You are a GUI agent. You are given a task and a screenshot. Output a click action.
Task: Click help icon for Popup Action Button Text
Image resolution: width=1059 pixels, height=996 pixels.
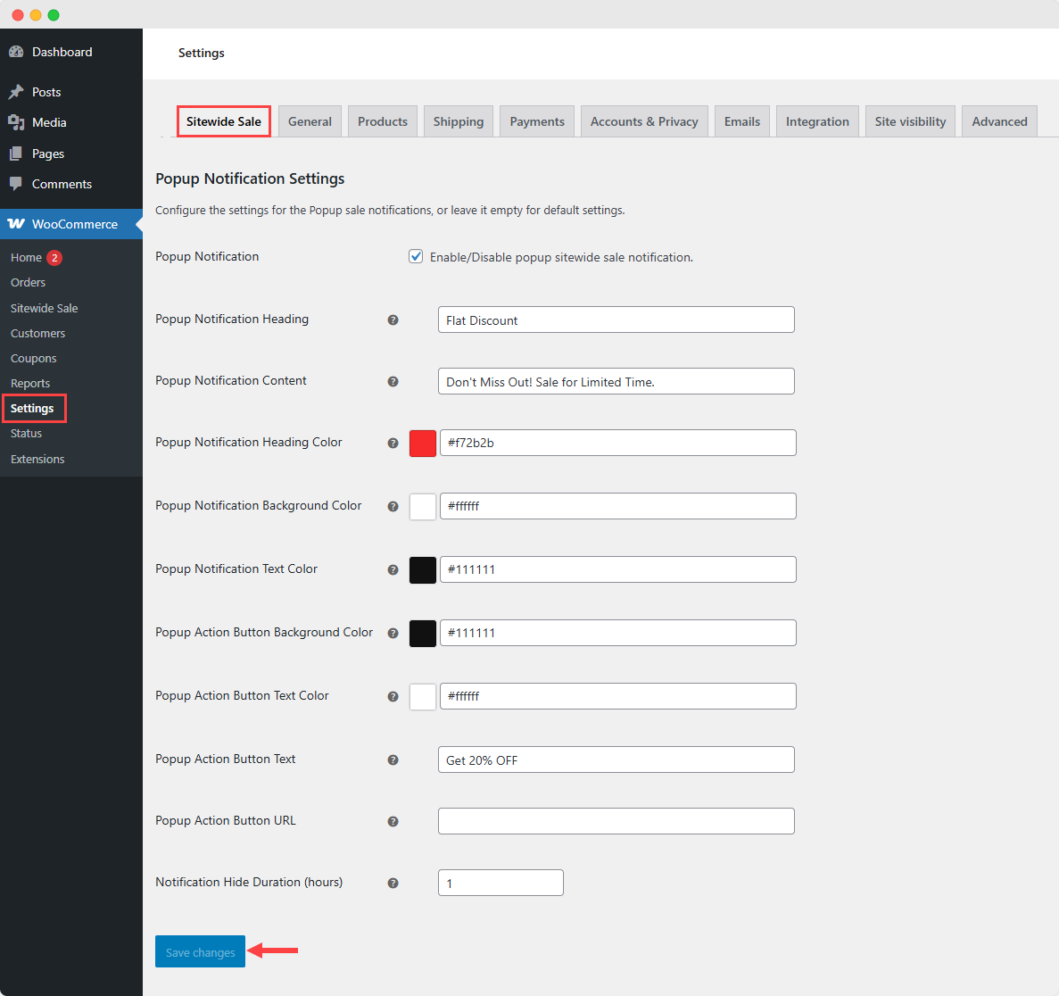393,760
